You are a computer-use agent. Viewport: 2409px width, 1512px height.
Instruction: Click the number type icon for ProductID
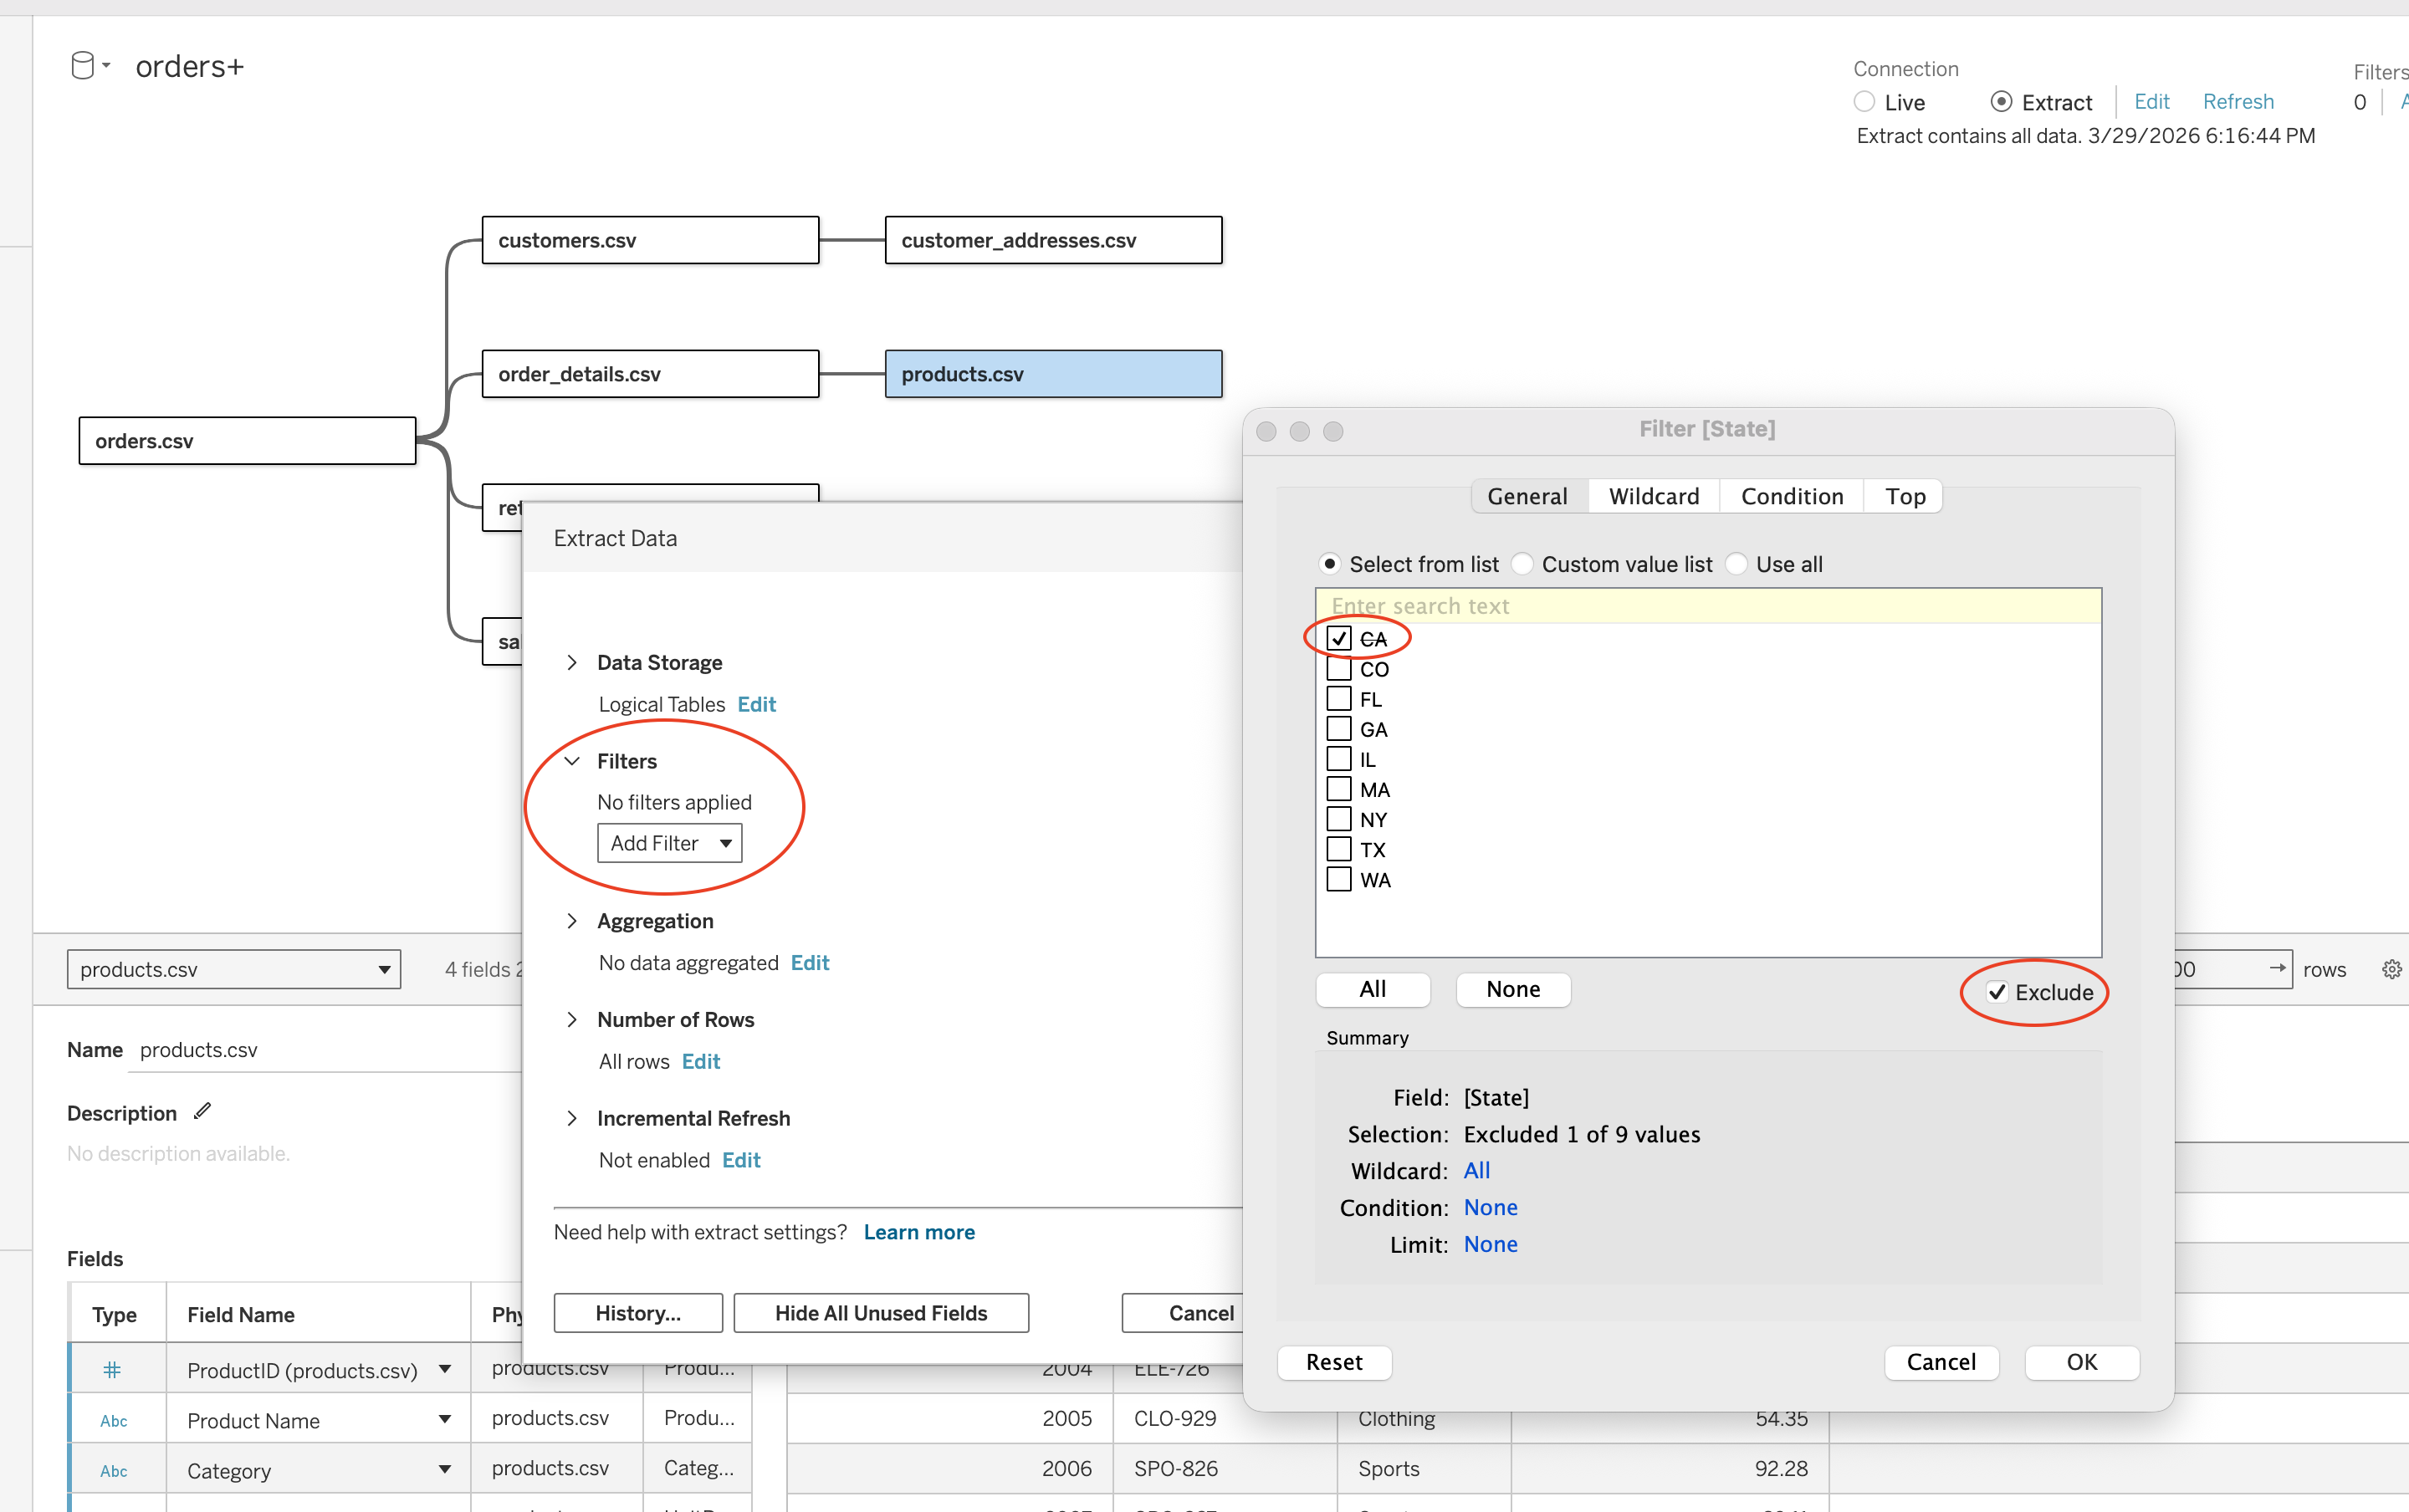[x=112, y=1369]
